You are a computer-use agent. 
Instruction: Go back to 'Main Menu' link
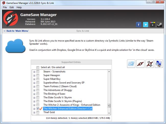16,31
